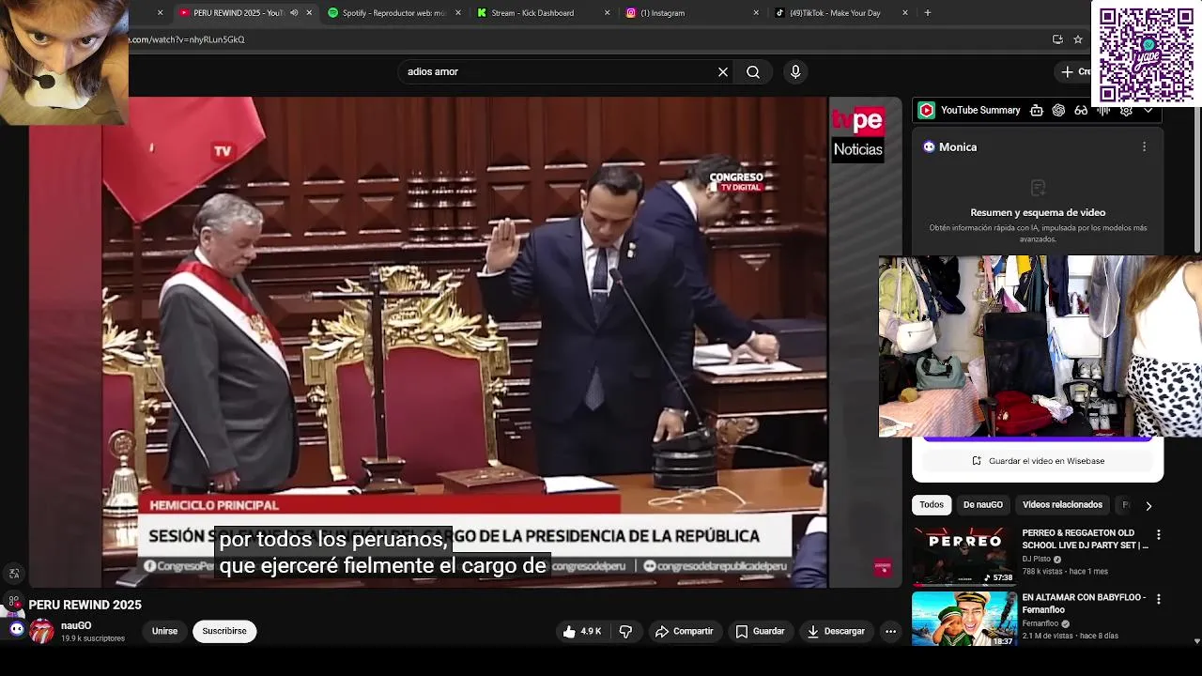Close the TikTok tab

coord(905,13)
